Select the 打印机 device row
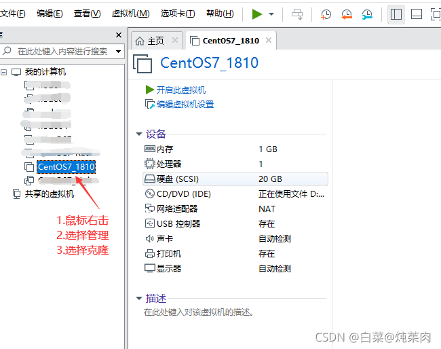The image size is (441, 349). 235,254
